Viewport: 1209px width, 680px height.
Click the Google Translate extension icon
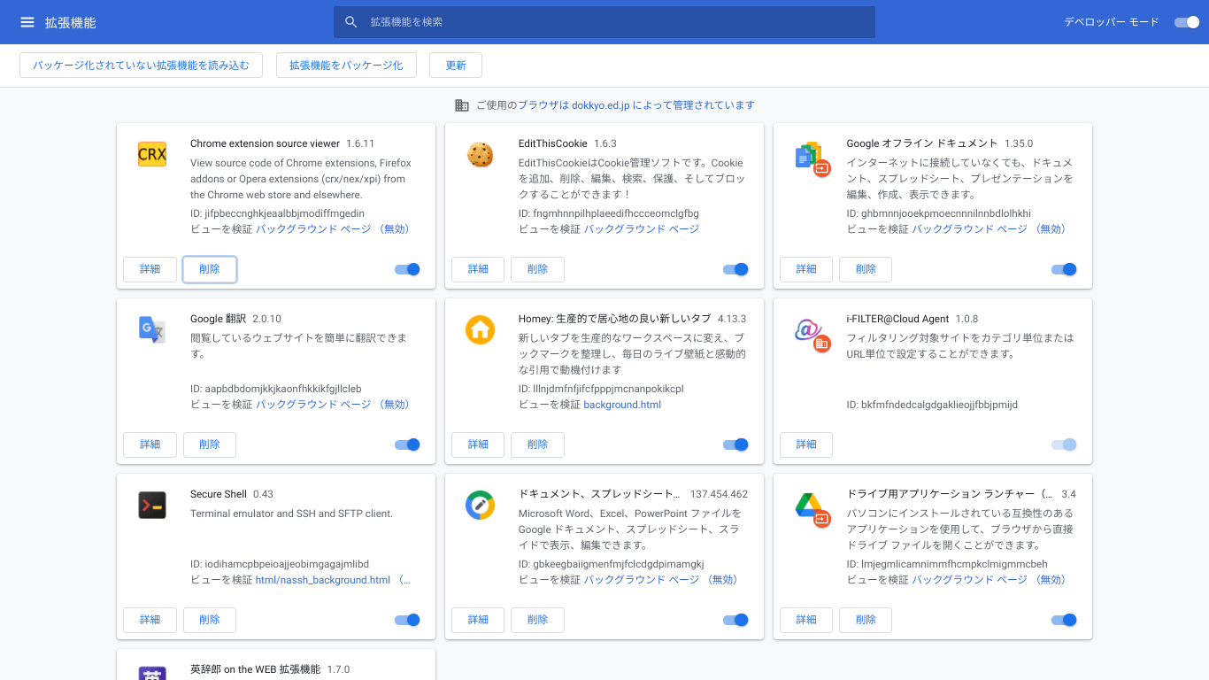pyautogui.click(x=152, y=329)
